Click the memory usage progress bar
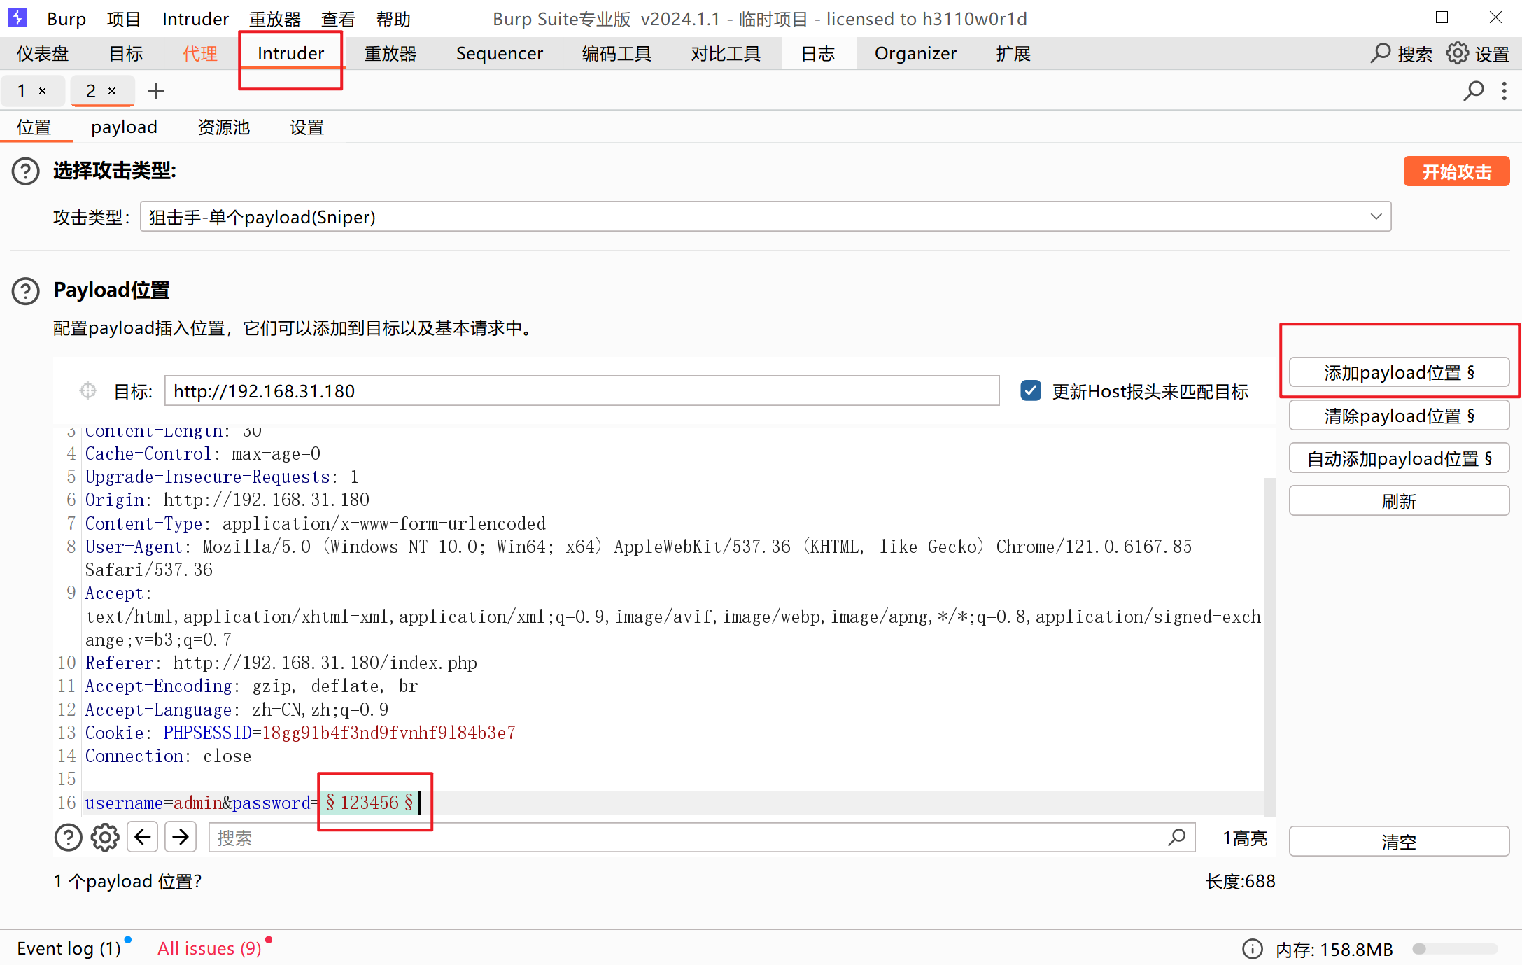Screen dimensions: 1522x965 [x=1455, y=950]
